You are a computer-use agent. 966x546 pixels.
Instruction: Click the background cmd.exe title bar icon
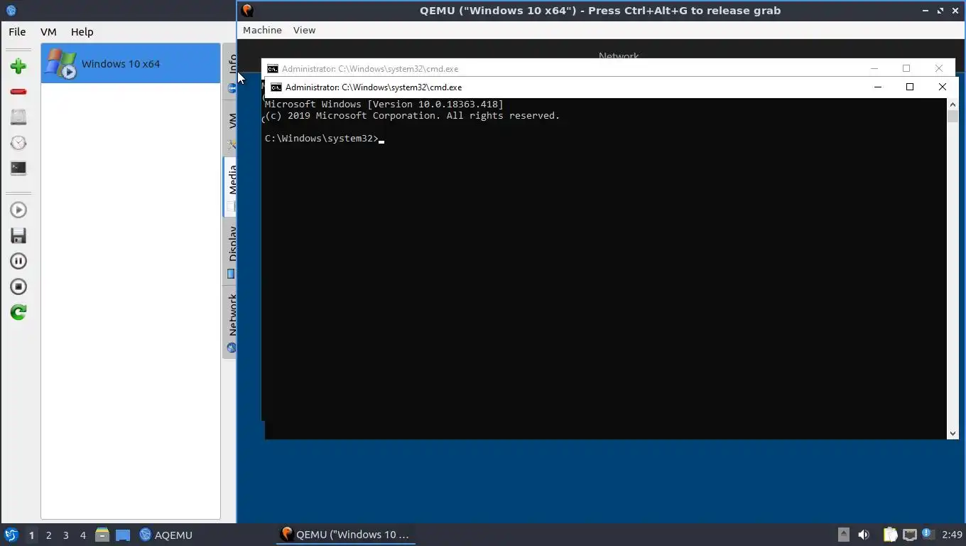273,69
